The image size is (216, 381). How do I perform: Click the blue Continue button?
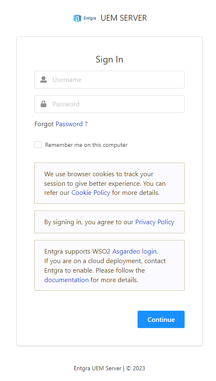tap(161, 319)
